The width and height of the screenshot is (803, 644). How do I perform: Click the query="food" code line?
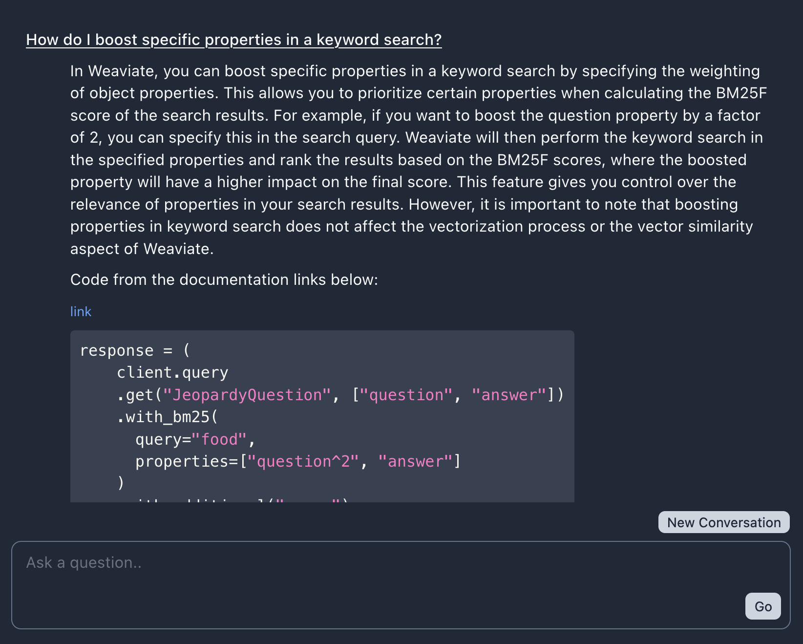click(195, 439)
